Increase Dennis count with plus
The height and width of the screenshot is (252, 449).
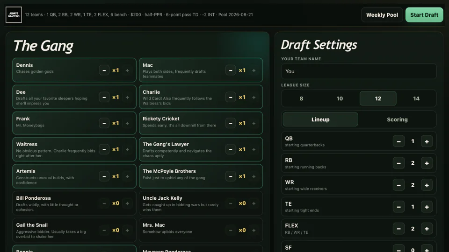[127, 70]
